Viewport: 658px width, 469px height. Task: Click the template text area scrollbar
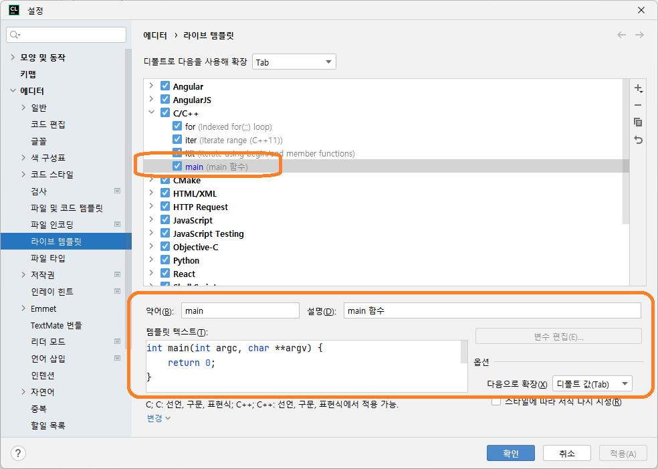(x=464, y=351)
